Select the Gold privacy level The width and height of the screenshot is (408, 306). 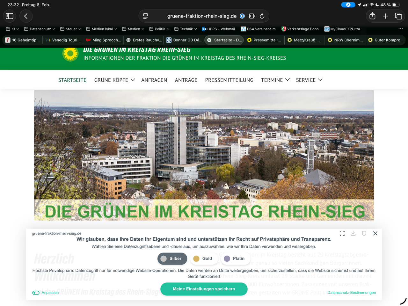click(203, 259)
